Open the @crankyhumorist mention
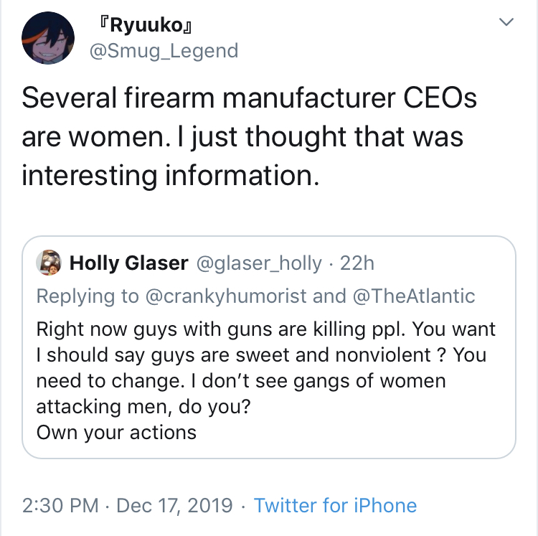Viewport: 538px width, 536px height. click(x=226, y=296)
